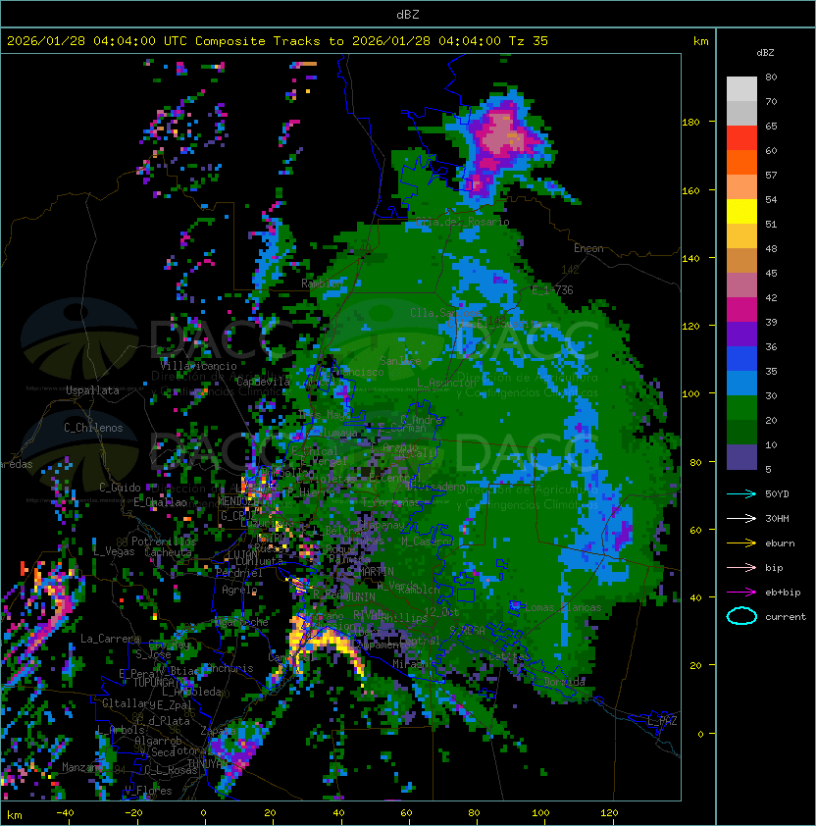Pick the green swatch between 30 and 20
Viewport: 816px width, 826px height.
click(x=741, y=408)
